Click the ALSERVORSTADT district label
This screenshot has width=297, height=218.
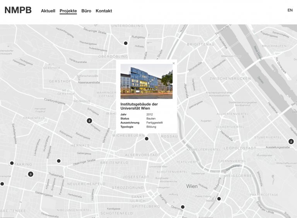(143, 155)
